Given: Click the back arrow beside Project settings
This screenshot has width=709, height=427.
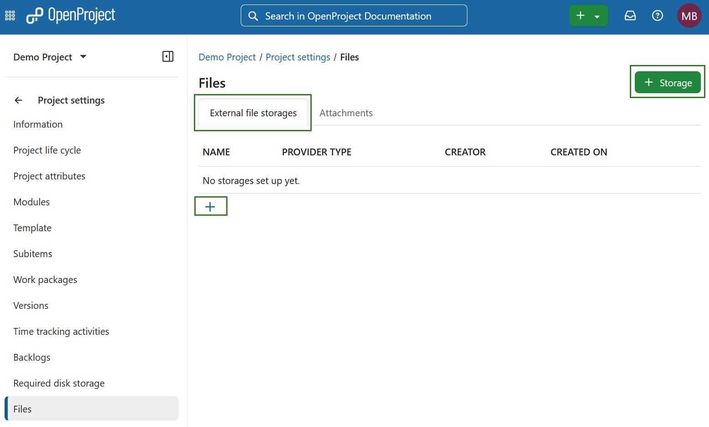Looking at the screenshot, I should [18, 100].
